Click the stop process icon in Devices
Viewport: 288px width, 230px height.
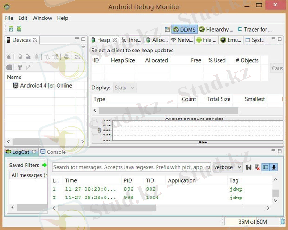(67, 57)
